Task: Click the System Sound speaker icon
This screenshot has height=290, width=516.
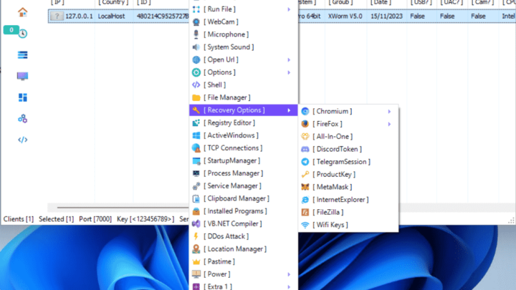Action: [x=196, y=47]
